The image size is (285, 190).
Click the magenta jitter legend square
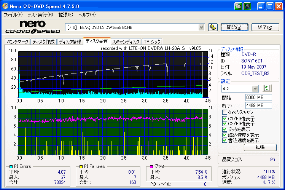(151, 166)
